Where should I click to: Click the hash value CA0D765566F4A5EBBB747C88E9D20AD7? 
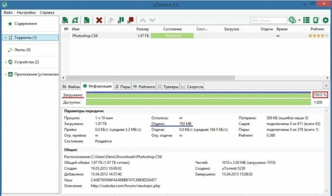(124, 180)
